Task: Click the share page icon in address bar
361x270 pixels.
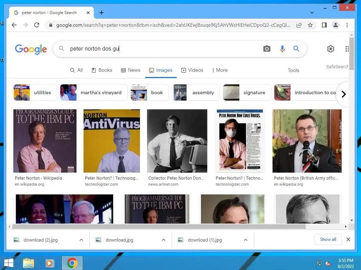Action: click(x=299, y=25)
